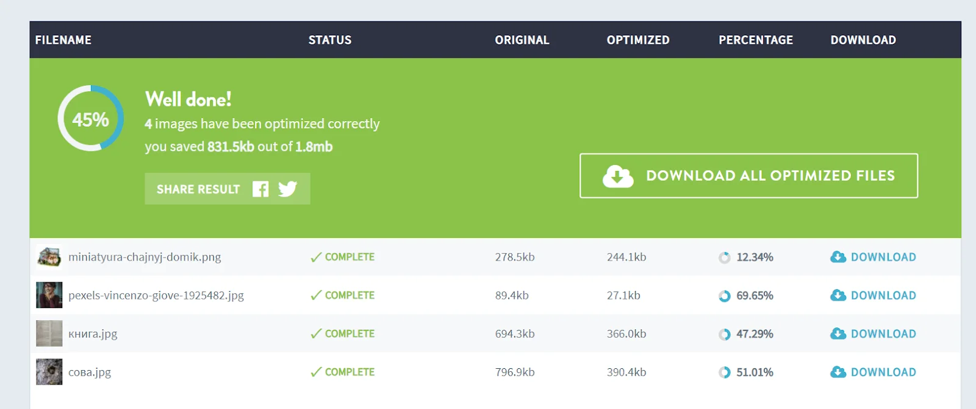976x409 pixels.
Task: Click the Percentage column header
Action: tap(755, 40)
